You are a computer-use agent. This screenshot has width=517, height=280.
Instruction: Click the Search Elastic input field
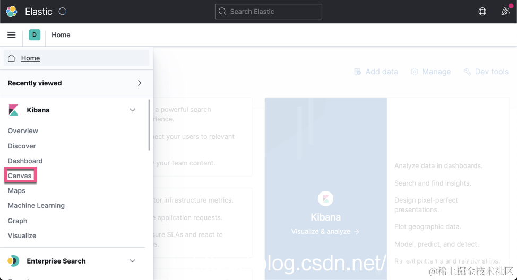pyautogui.click(x=269, y=12)
